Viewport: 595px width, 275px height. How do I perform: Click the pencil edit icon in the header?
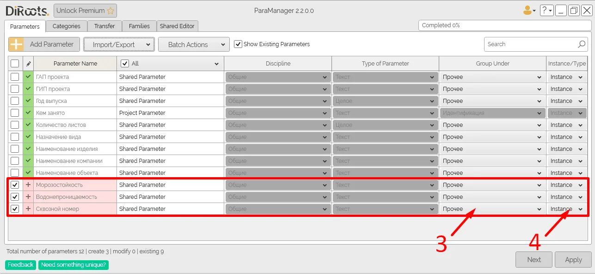(x=28, y=64)
